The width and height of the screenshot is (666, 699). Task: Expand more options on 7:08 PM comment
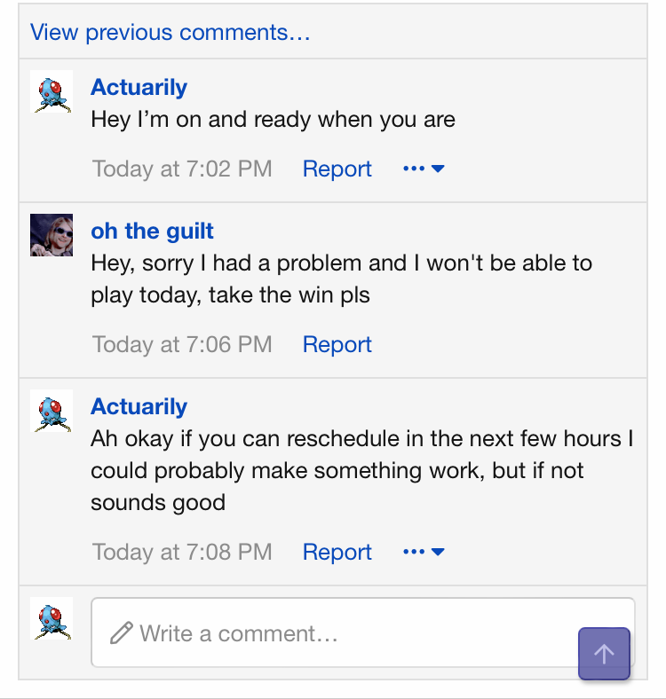pos(424,552)
